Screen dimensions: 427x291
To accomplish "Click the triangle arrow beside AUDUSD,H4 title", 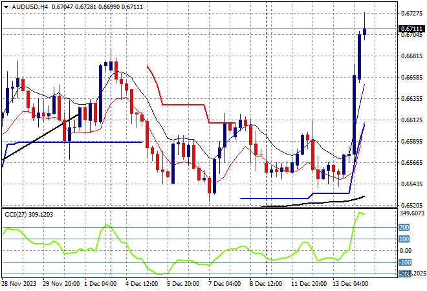I will [x=6, y=7].
